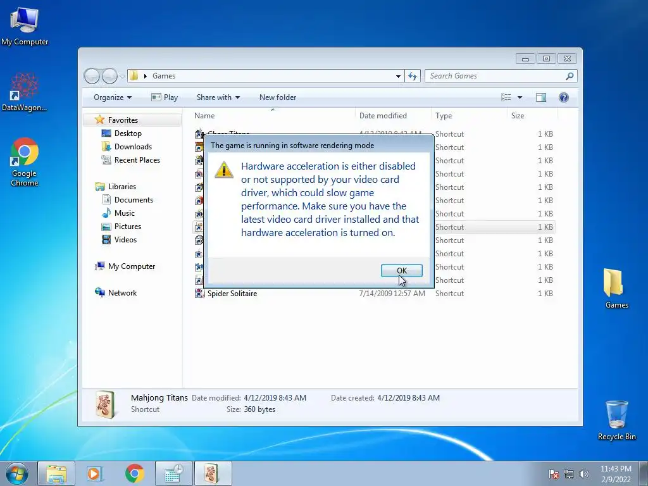Toggle the preview pane button
This screenshot has width=648, height=486.
[x=541, y=97]
